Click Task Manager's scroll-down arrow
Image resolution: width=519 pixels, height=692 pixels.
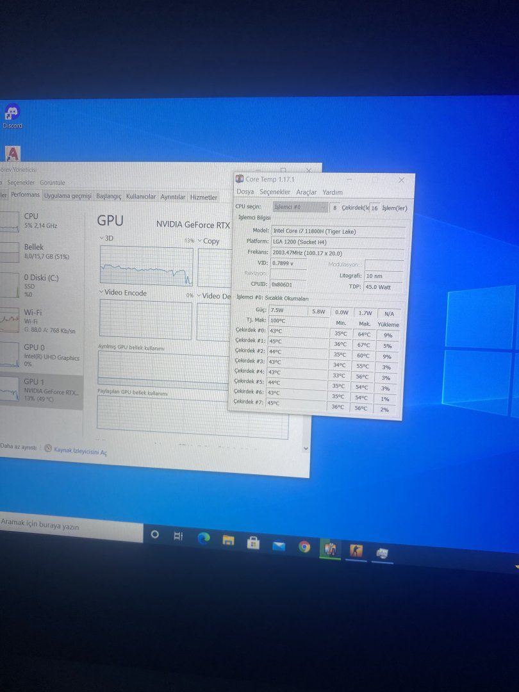coord(306,449)
